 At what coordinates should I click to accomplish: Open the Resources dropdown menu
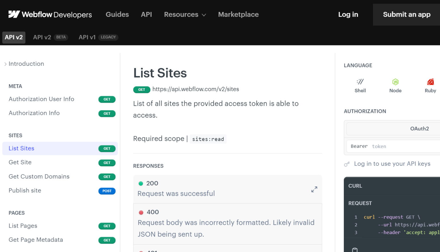[185, 15]
